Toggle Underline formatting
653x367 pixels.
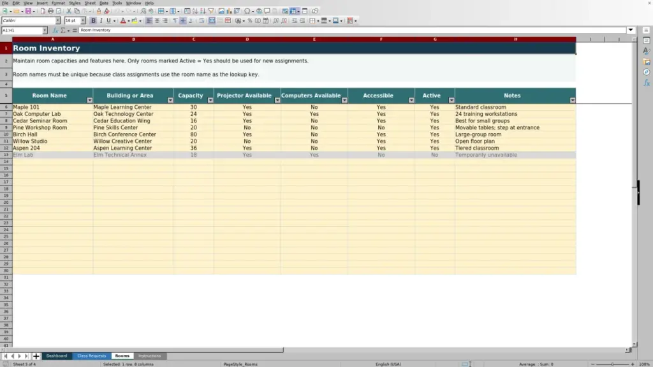point(108,20)
